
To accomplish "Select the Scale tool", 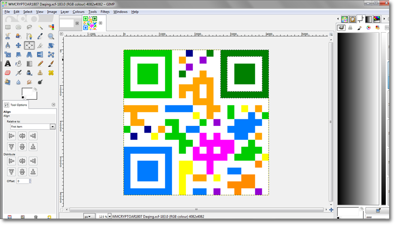I will 8,55.
